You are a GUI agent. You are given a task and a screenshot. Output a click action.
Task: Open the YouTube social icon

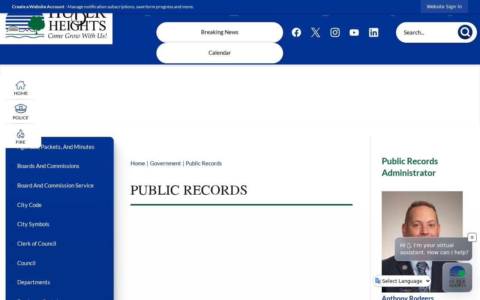[x=354, y=33]
